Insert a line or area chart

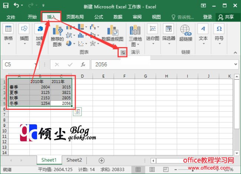click(69, 35)
